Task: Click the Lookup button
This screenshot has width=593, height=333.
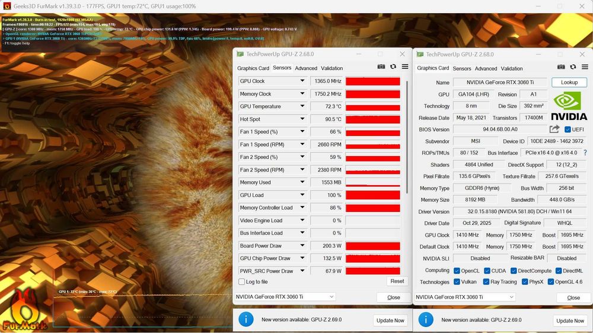Action: pos(569,82)
